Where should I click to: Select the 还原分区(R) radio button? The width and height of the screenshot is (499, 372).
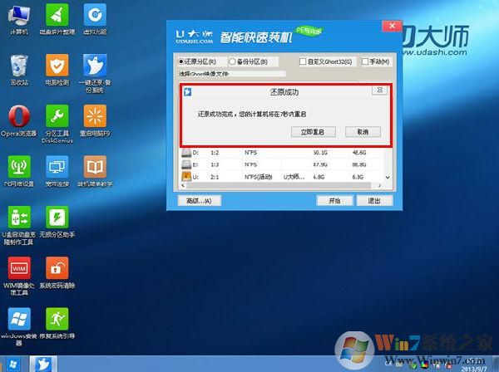(x=181, y=61)
